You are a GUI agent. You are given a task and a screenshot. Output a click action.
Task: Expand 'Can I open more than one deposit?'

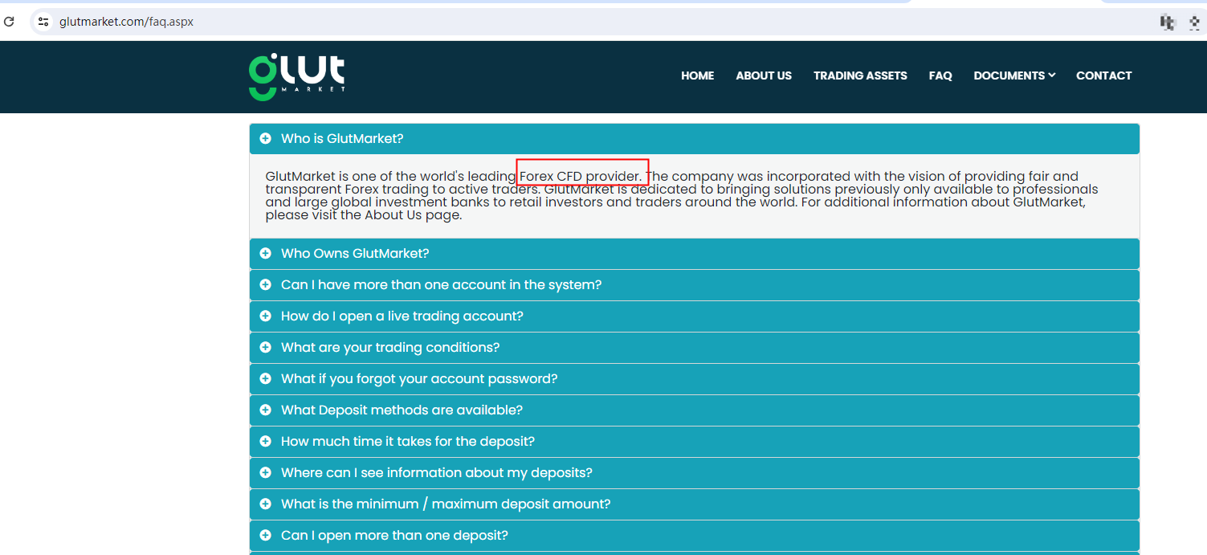click(x=695, y=536)
